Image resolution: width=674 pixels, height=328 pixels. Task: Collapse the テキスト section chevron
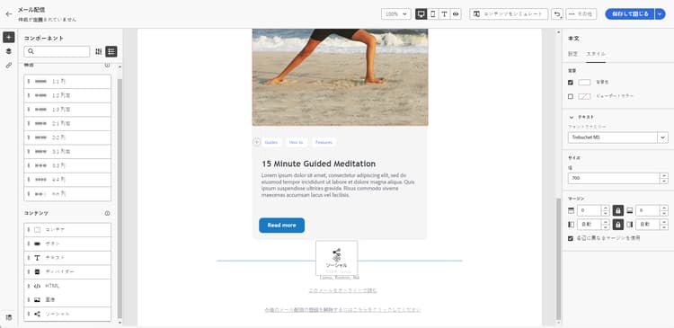572,117
